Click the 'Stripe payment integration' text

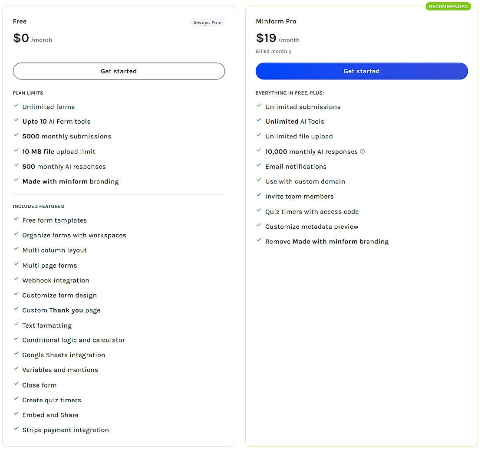pyautogui.click(x=66, y=430)
